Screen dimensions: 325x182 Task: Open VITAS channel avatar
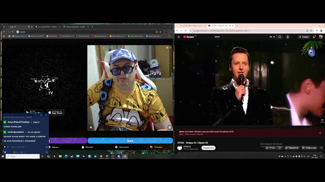180,148
